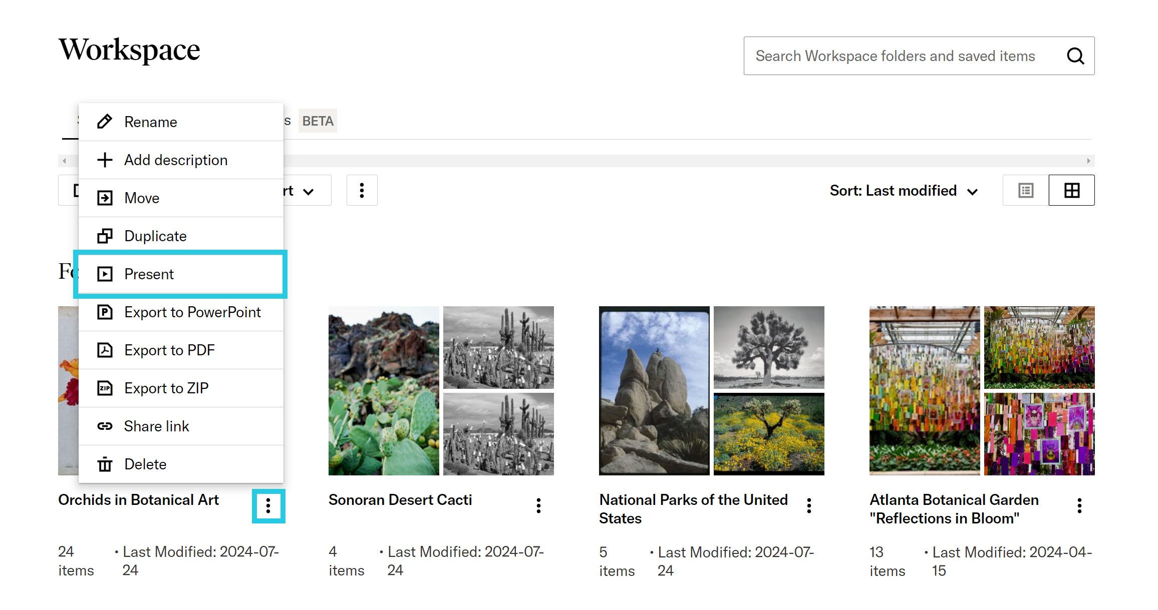Click the PDF export icon
1158x610 pixels.
tap(105, 350)
